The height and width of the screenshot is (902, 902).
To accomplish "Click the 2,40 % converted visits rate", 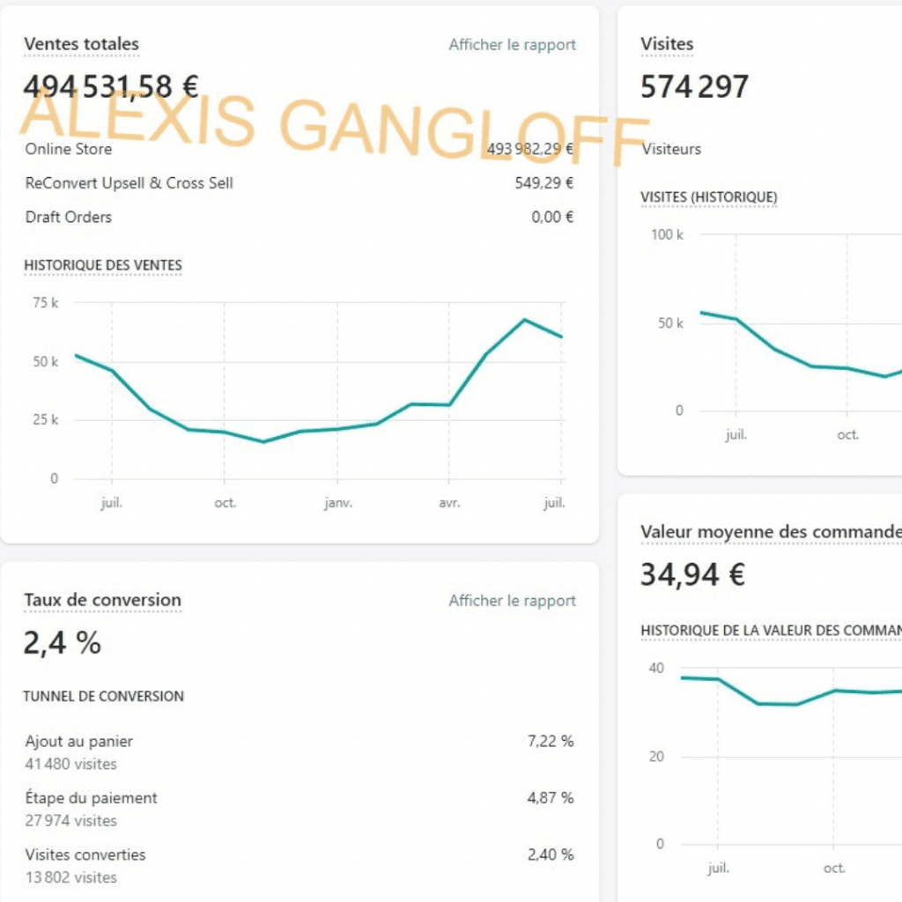I will 550,854.
